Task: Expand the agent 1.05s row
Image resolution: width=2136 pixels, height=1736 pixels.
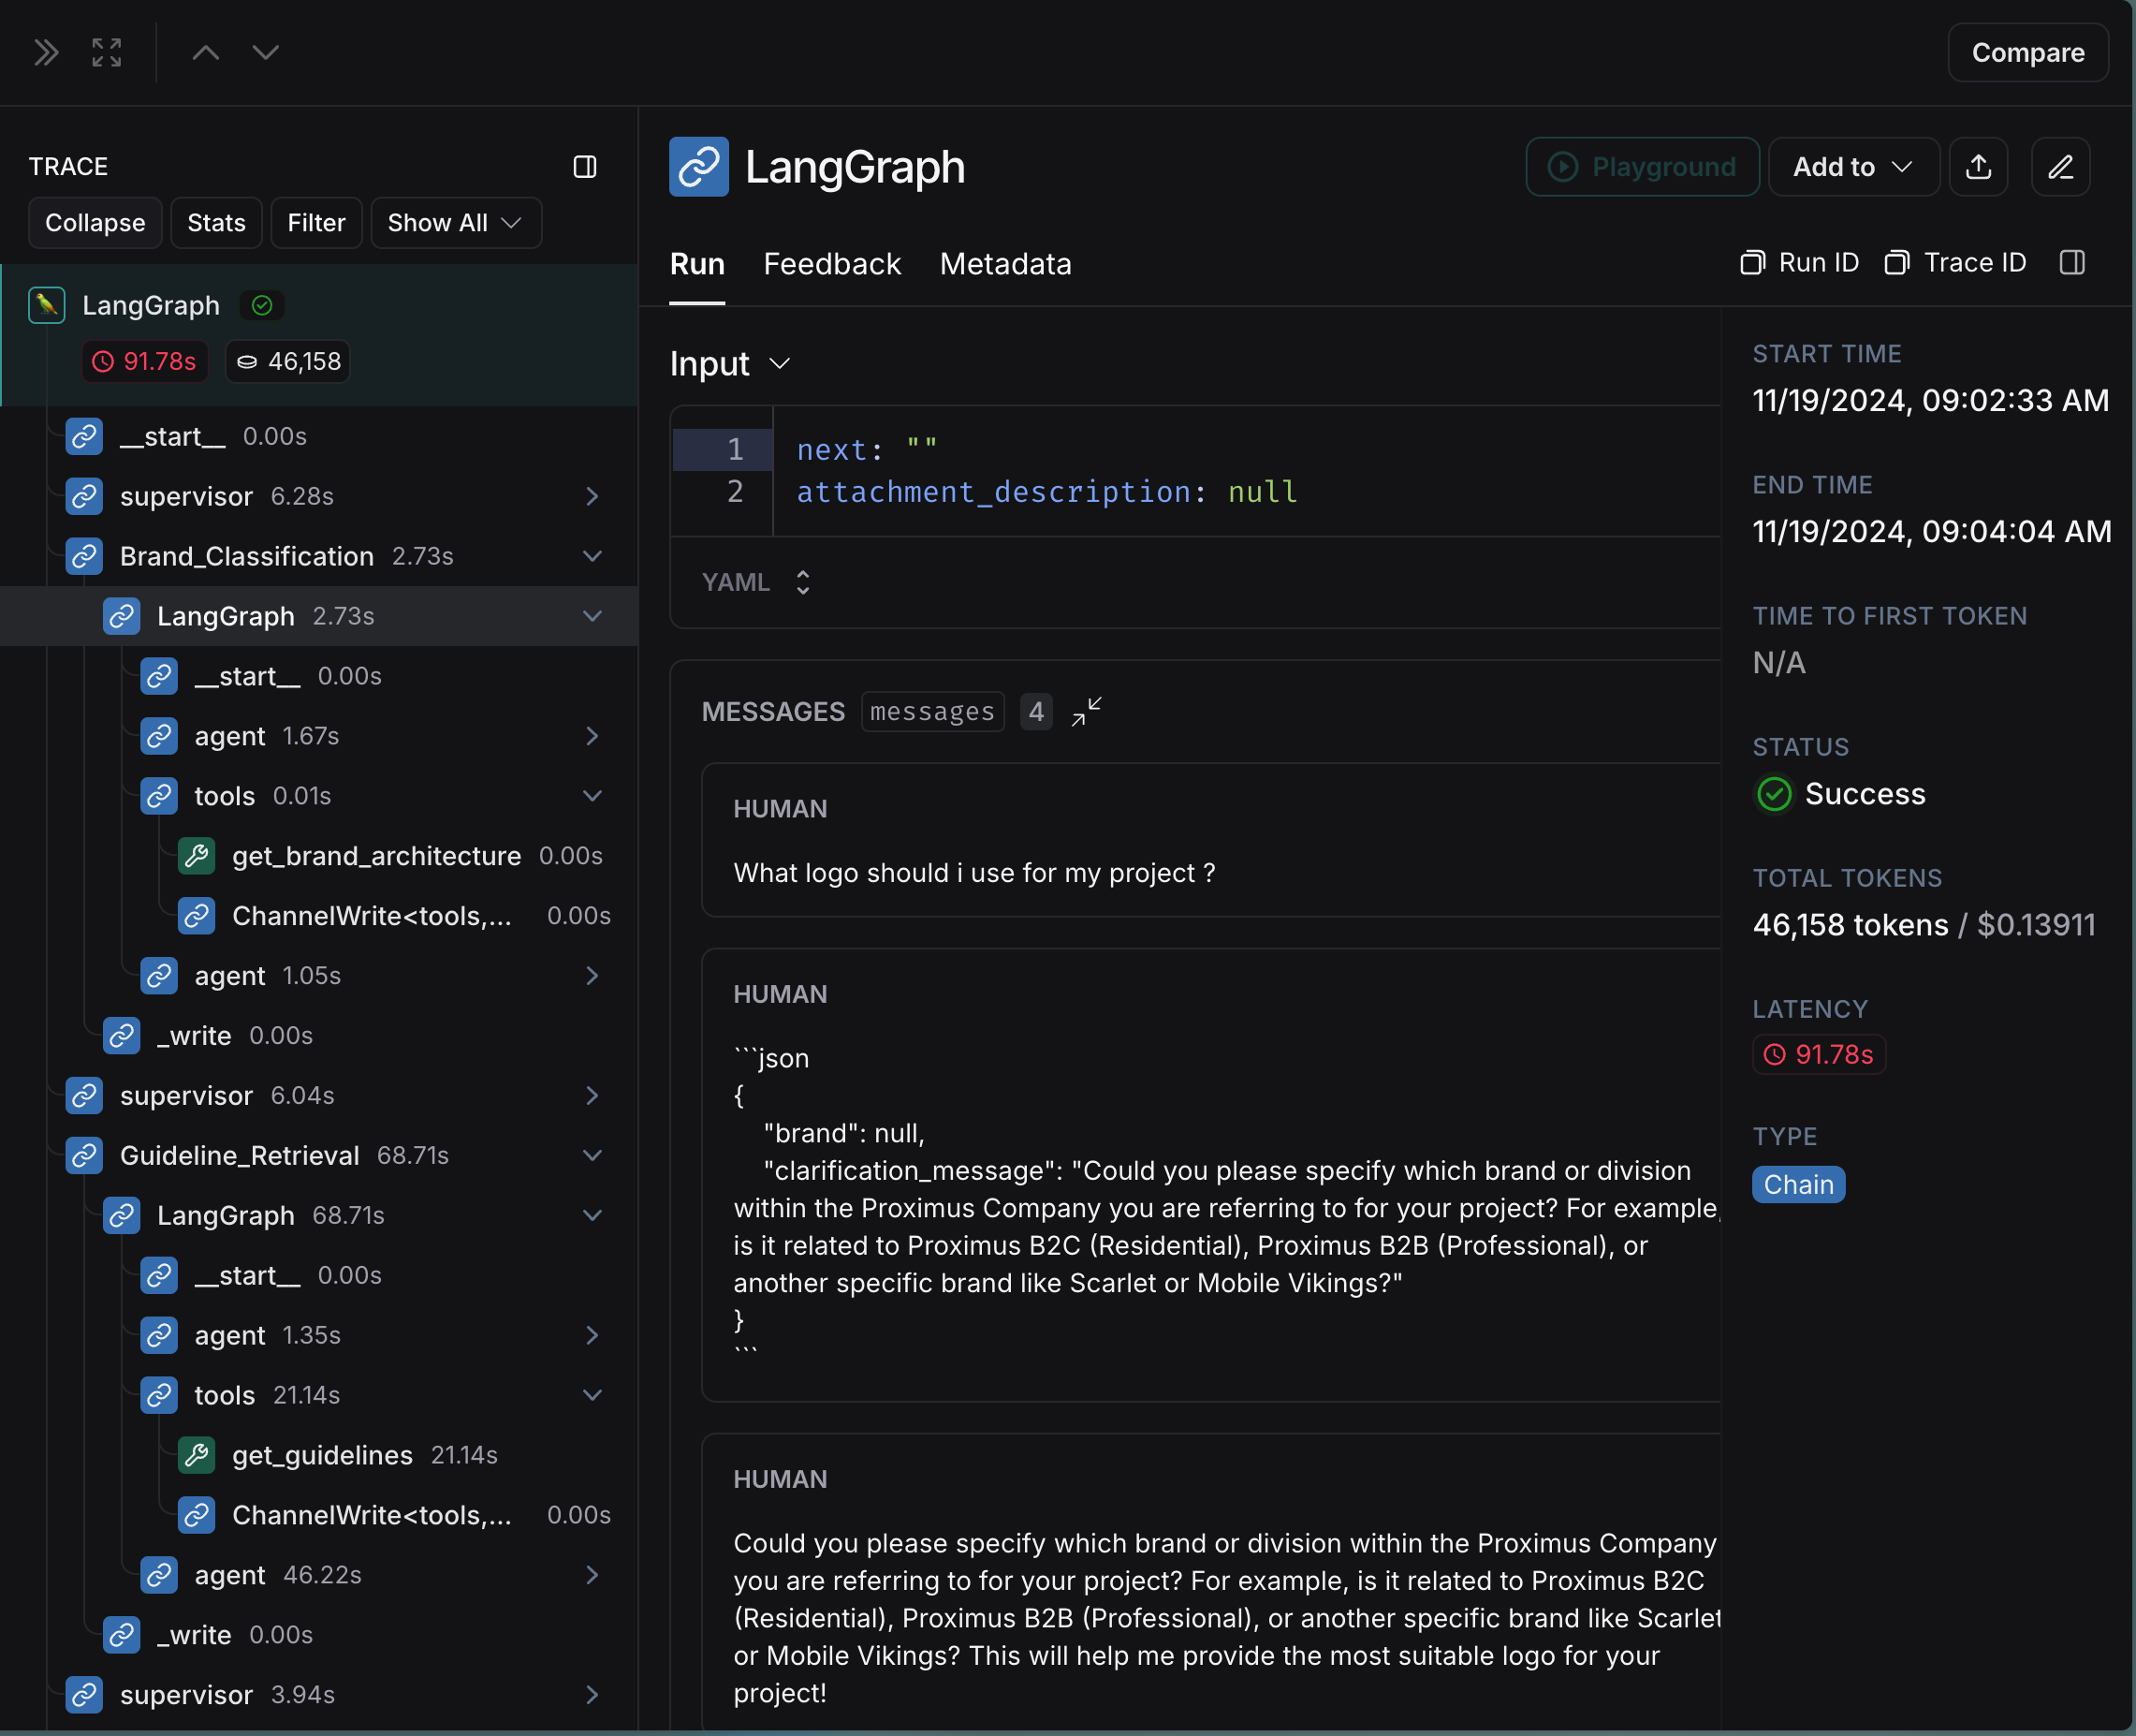Action: click(x=592, y=976)
